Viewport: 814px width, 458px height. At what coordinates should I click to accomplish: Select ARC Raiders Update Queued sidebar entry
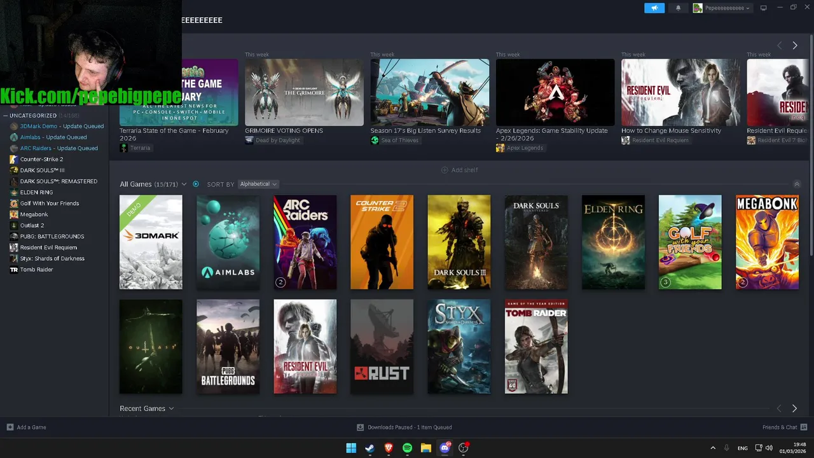click(x=53, y=148)
